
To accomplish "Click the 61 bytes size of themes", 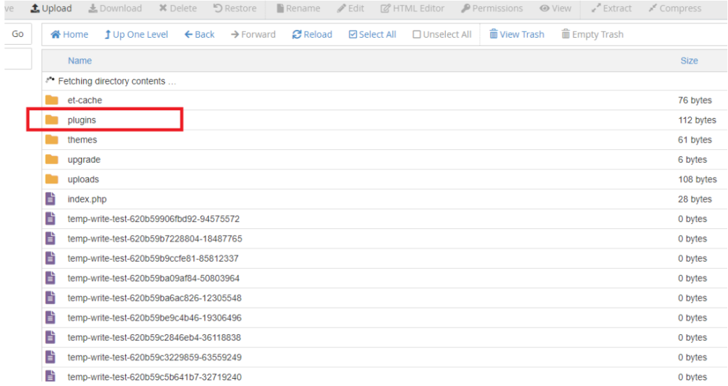I will click(695, 140).
